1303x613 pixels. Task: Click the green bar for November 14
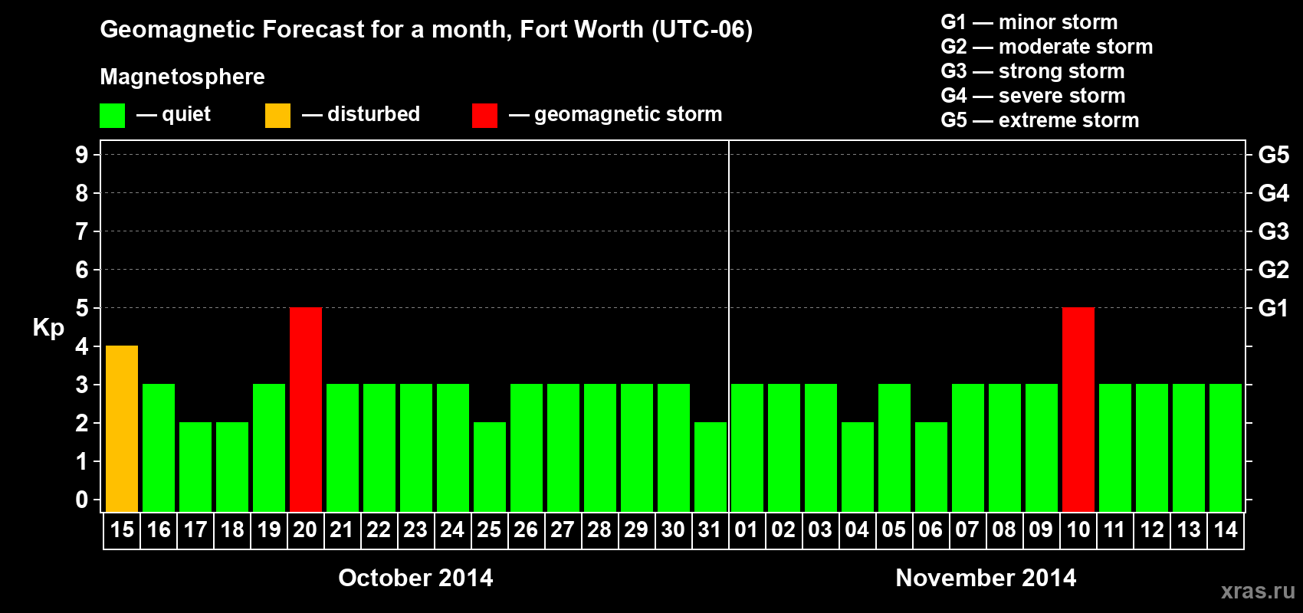point(1226,447)
